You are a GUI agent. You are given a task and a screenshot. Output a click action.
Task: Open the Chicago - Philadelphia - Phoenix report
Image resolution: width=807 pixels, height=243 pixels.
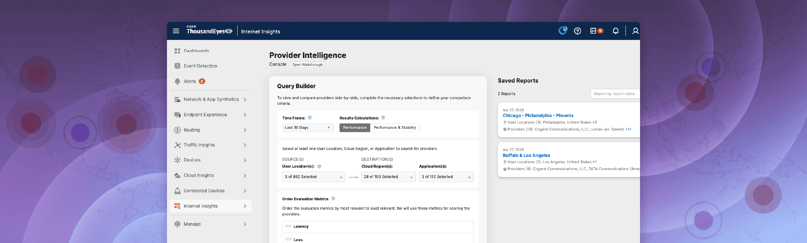[x=538, y=115]
